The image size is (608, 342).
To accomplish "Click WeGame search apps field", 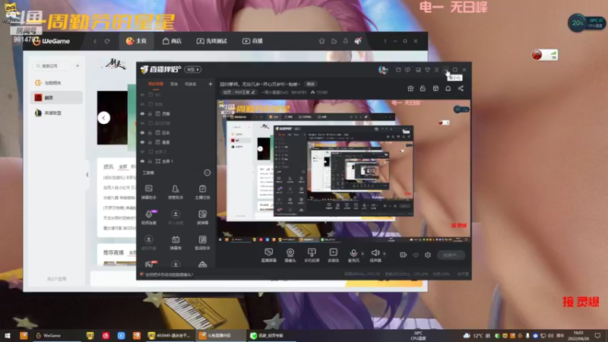I will pyautogui.click(x=52, y=66).
